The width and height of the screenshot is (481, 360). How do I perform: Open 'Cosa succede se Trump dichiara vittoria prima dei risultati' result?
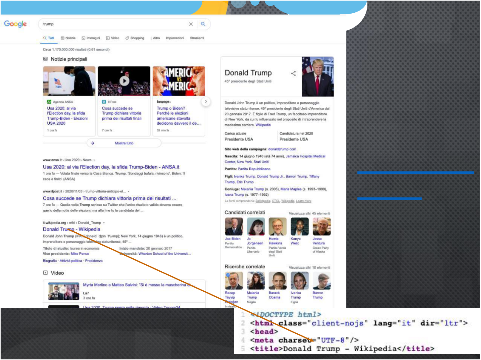click(x=109, y=198)
